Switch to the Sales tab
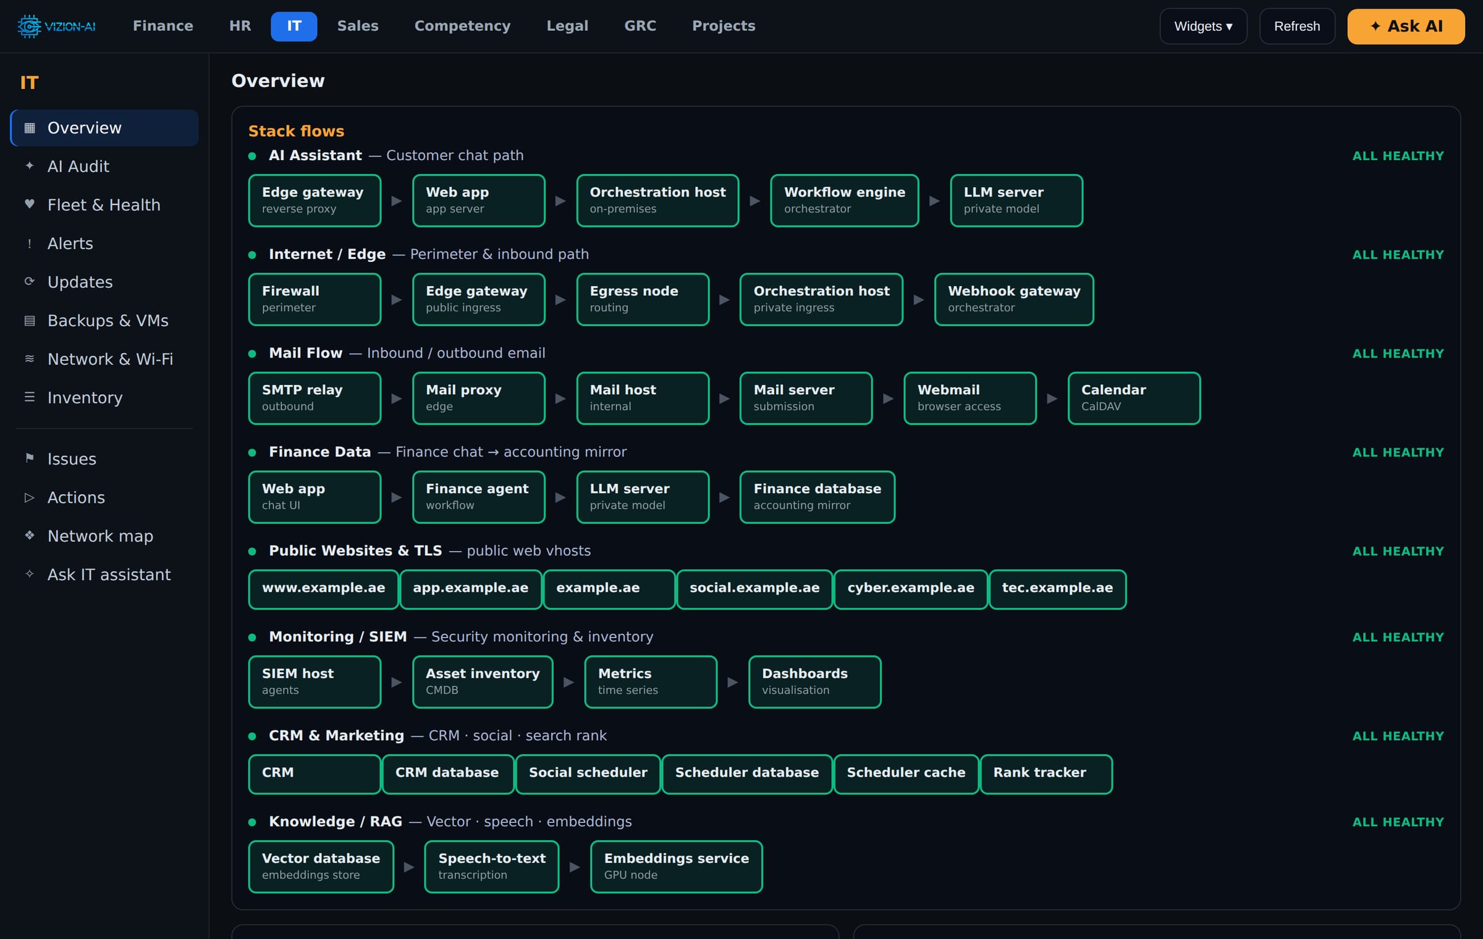This screenshot has width=1483, height=939. [358, 26]
